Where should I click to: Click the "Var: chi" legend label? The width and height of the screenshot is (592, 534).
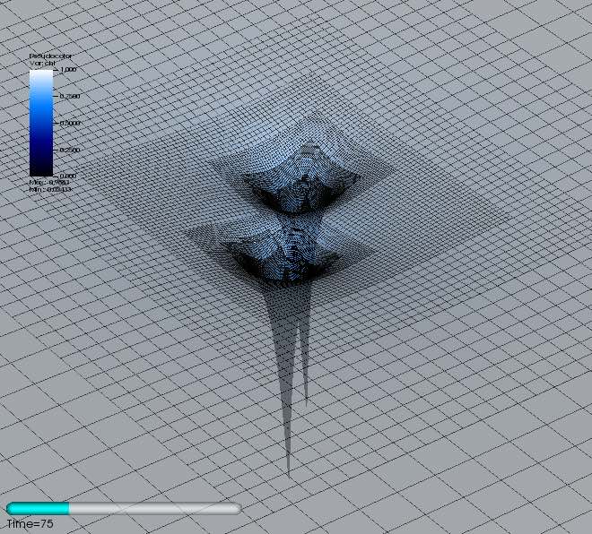point(43,63)
